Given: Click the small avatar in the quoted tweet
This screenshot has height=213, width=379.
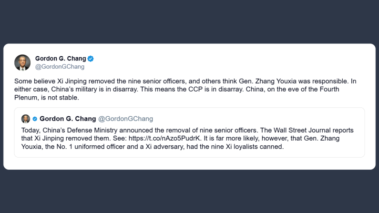Looking at the screenshot, I should (26, 119).
